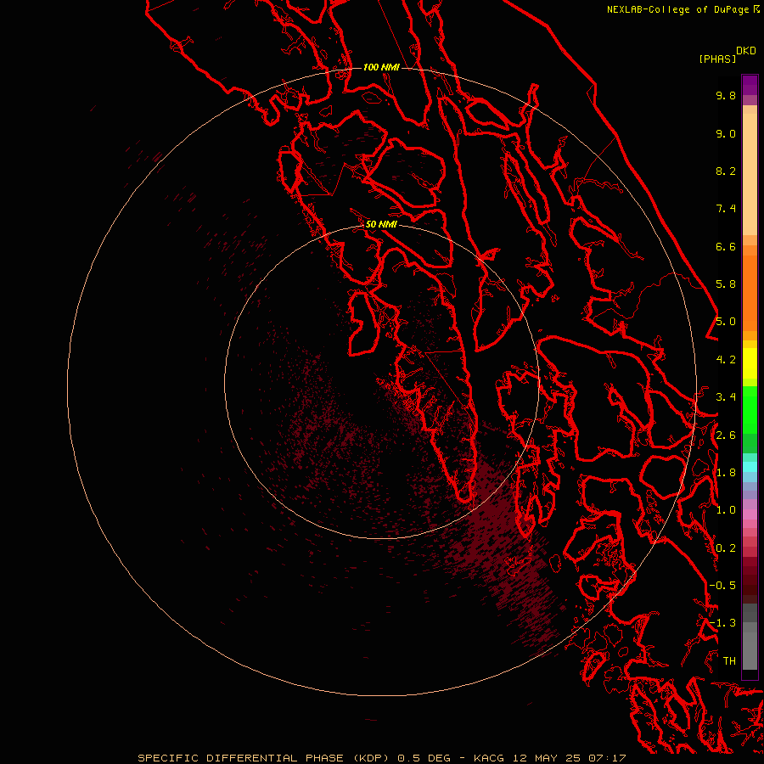The width and height of the screenshot is (764, 764).
Task: Click the 5.0 value on color scale
Action: [726, 322]
